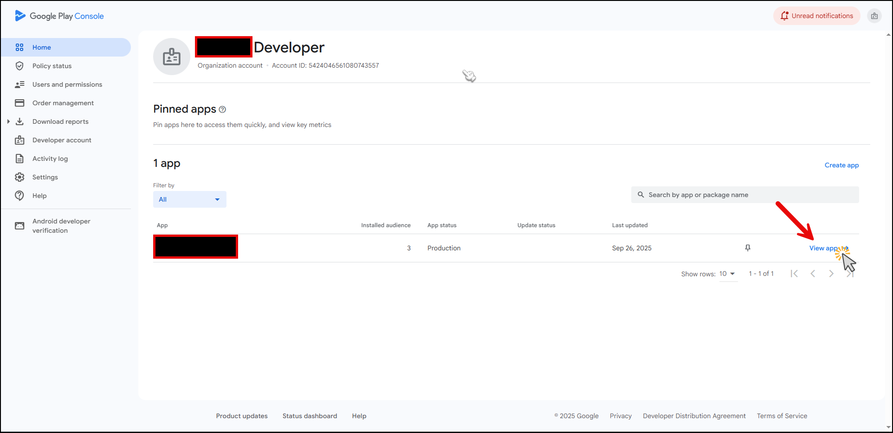This screenshot has width=893, height=433.
Task: Click the Download reports arrow icon
Action: pos(19,121)
